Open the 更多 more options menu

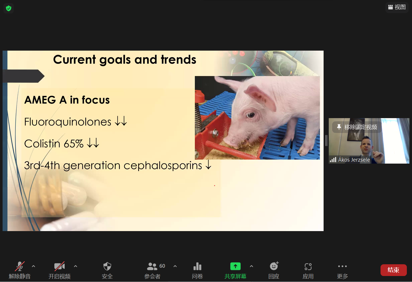(342, 270)
